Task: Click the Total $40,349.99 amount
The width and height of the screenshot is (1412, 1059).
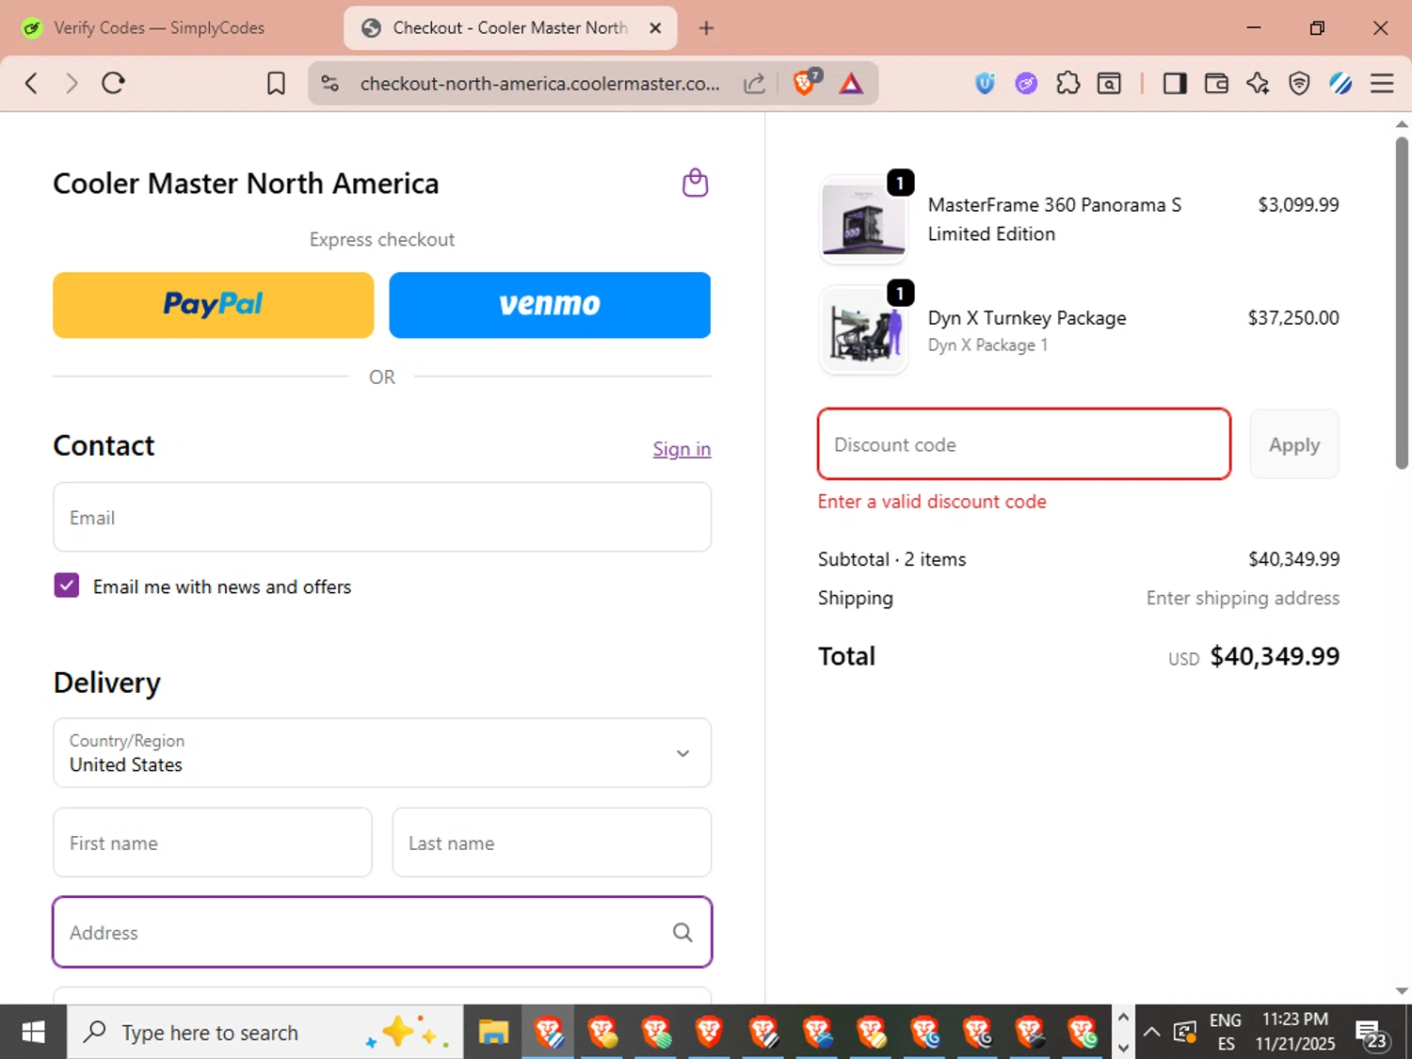Action: coord(1275,656)
